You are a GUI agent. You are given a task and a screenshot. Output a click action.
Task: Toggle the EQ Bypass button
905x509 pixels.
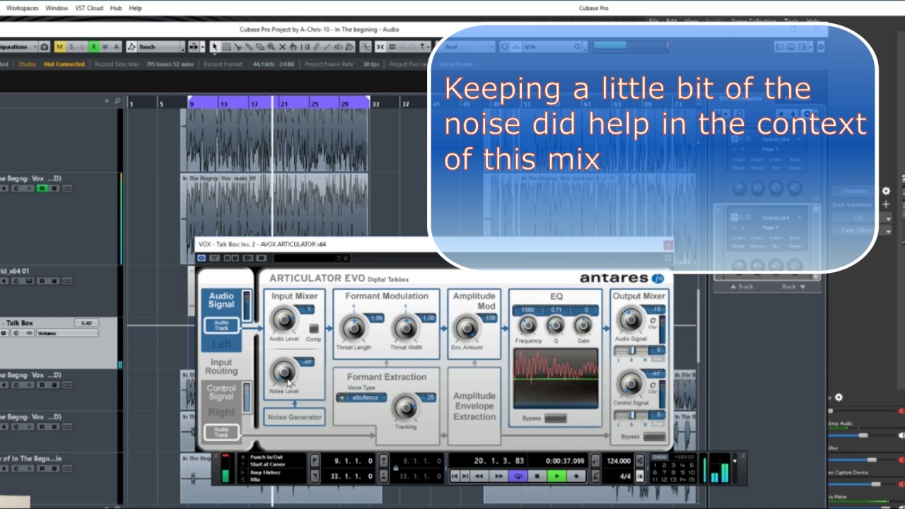556,418
